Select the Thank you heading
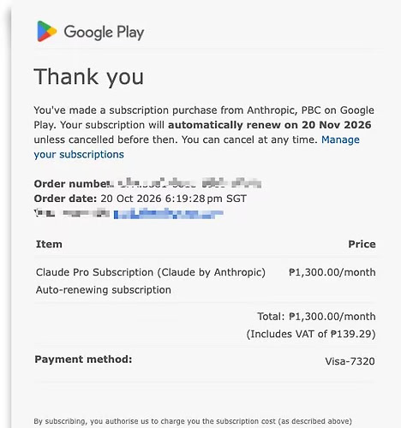401x428 pixels. [x=89, y=76]
